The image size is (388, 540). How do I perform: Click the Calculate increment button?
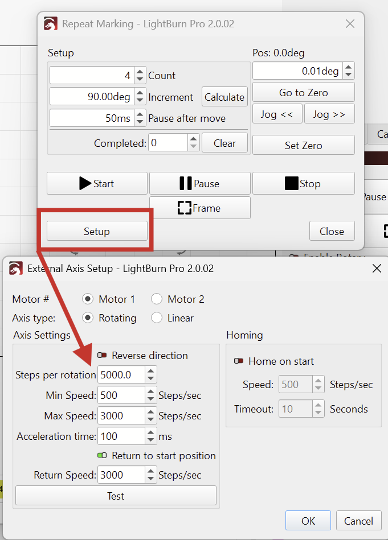click(x=224, y=97)
